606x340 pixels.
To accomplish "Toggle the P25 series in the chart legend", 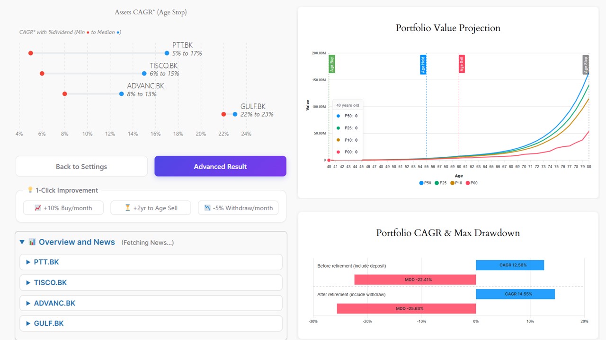I will coord(441,183).
